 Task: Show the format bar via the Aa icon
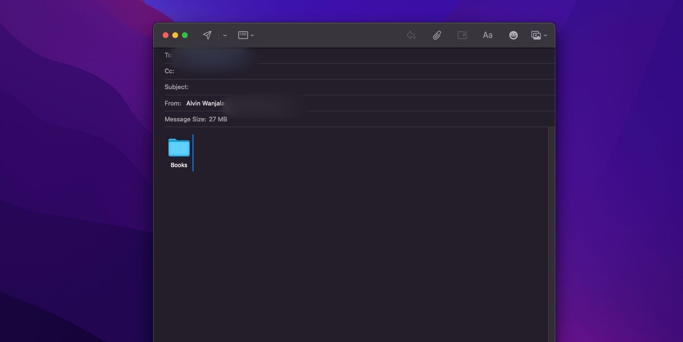click(x=488, y=35)
